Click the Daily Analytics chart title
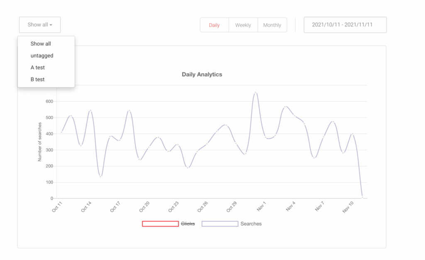 tap(202, 74)
